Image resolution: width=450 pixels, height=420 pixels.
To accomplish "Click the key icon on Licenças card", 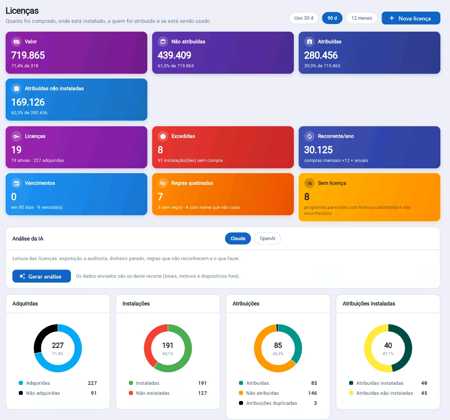I will coord(16,136).
